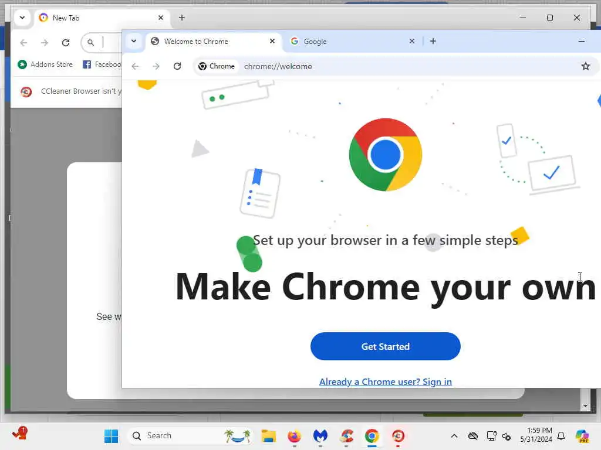Switch to Welcome to Chrome tab
Viewport: 601px width, 450px height.
click(x=213, y=42)
